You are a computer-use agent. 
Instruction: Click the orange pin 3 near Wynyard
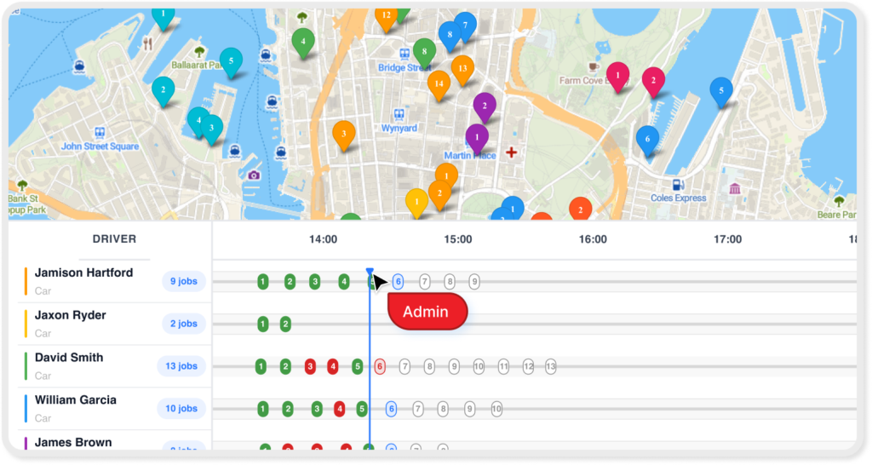click(x=343, y=135)
